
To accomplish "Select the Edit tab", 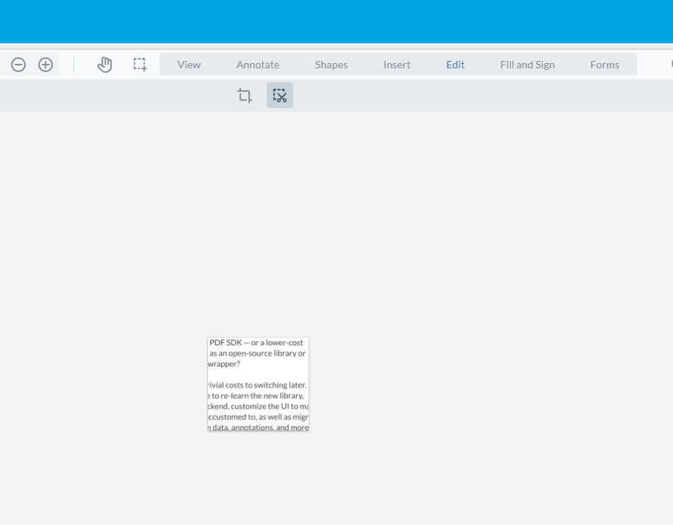I will (x=455, y=65).
